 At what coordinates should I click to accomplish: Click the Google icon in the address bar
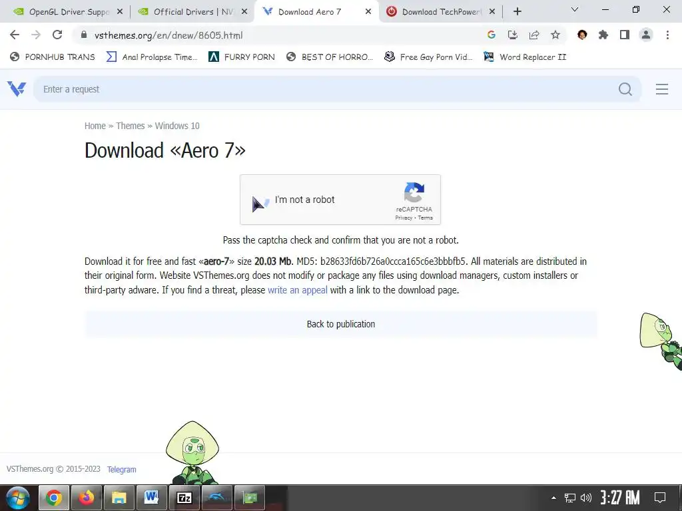492,35
